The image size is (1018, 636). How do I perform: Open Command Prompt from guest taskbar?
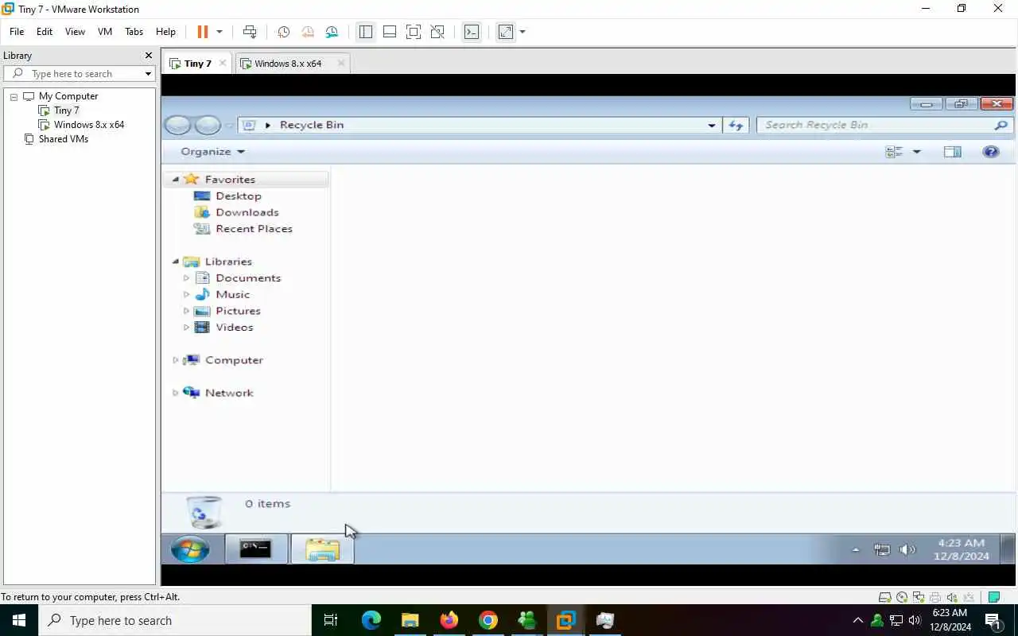point(256,549)
